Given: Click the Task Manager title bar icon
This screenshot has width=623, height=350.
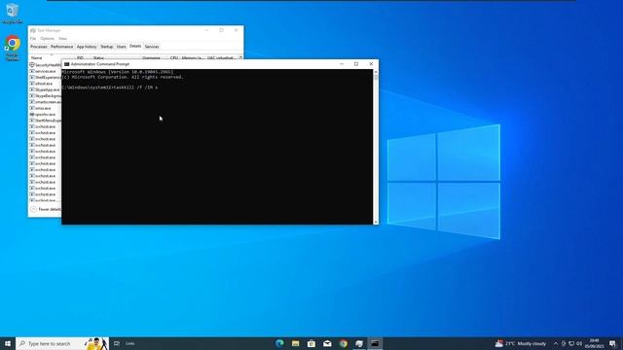Looking at the screenshot, I should 33,30.
